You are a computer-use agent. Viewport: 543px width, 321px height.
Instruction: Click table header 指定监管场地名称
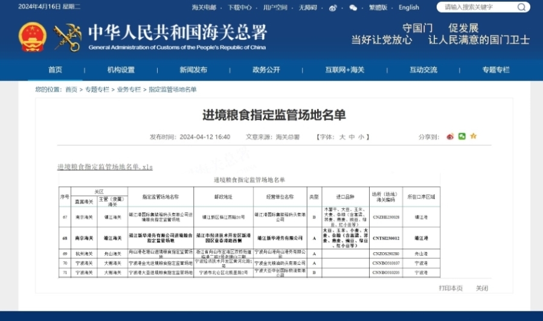coord(161,197)
